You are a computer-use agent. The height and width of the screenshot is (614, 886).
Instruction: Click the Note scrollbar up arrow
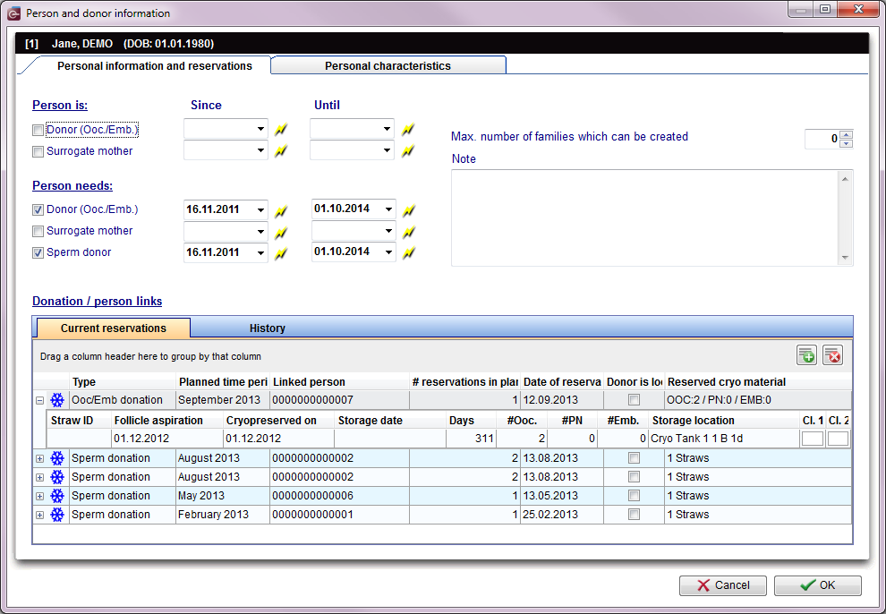click(845, 179)
